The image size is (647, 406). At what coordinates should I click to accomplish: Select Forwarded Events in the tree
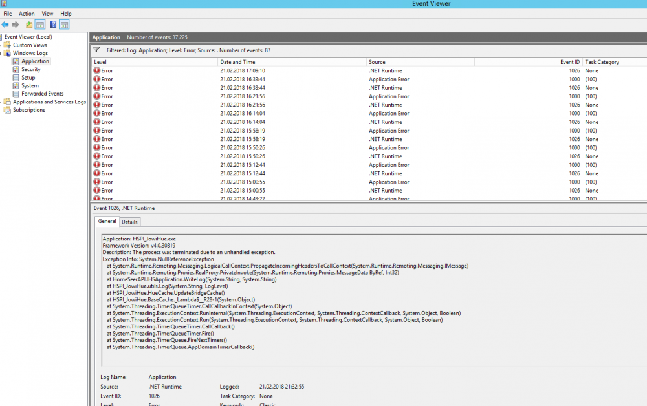42,94
